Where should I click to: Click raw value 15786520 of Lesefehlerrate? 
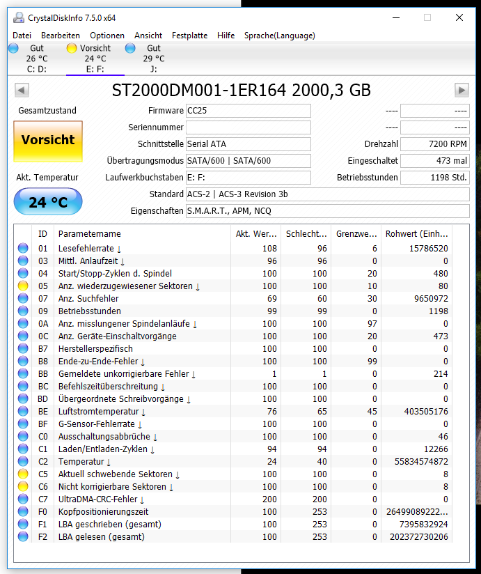[x=428, y=248]
